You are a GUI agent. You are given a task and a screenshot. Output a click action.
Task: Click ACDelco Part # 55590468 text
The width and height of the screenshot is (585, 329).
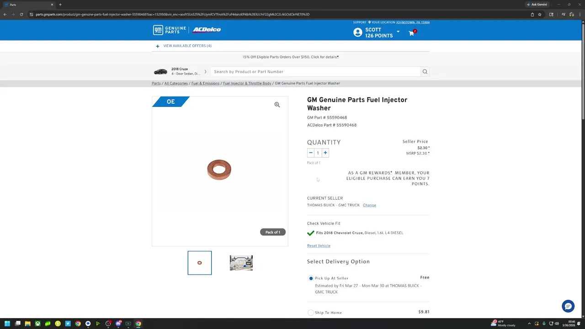(332, 125)
